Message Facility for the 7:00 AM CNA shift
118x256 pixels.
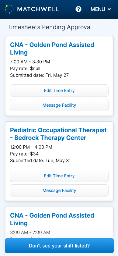pyautogui.click(x=59, y=105)
